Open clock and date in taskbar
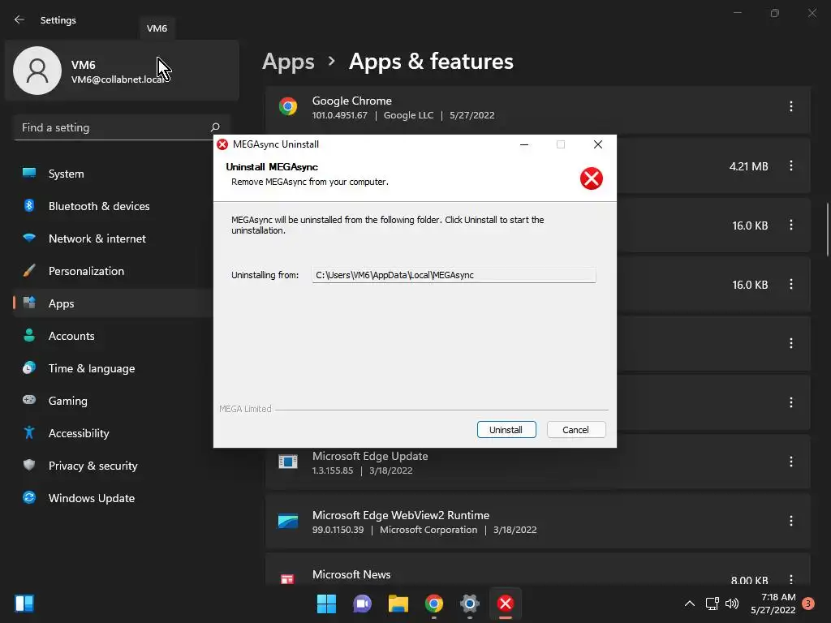This screenshot has height=623, width=831. point(773,604)
